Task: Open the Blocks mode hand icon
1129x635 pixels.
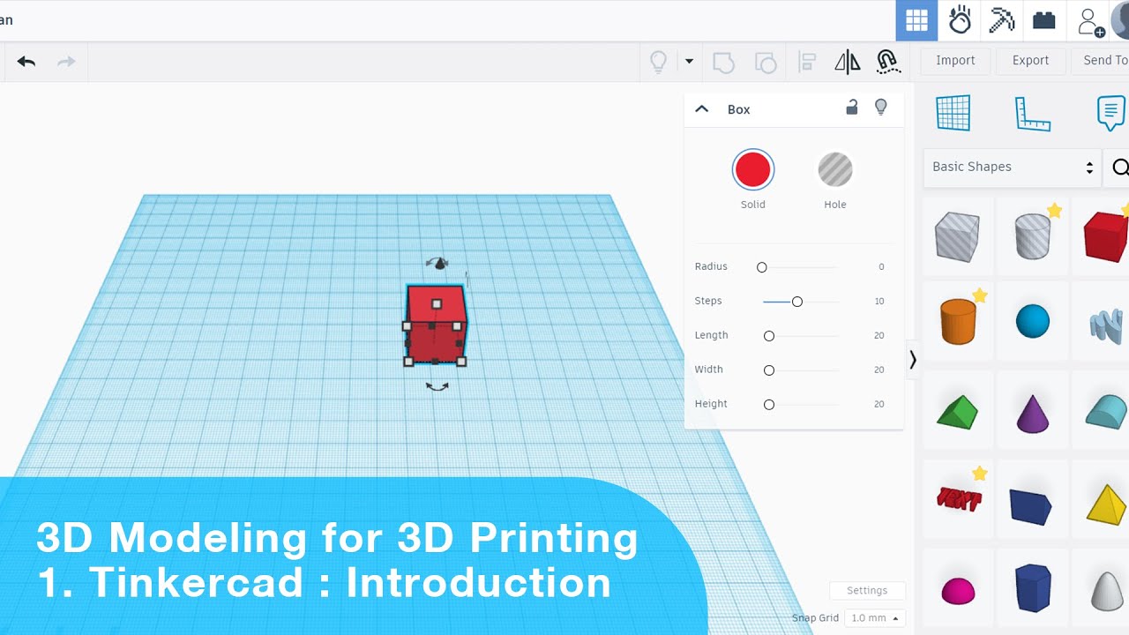Action: [x=960, y=20]
